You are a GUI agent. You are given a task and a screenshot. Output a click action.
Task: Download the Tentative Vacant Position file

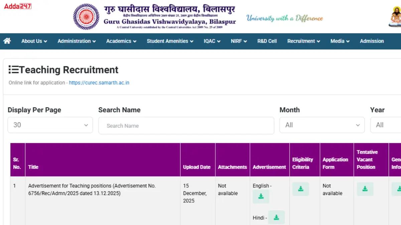pyautogui.click(x=365, y=189)
